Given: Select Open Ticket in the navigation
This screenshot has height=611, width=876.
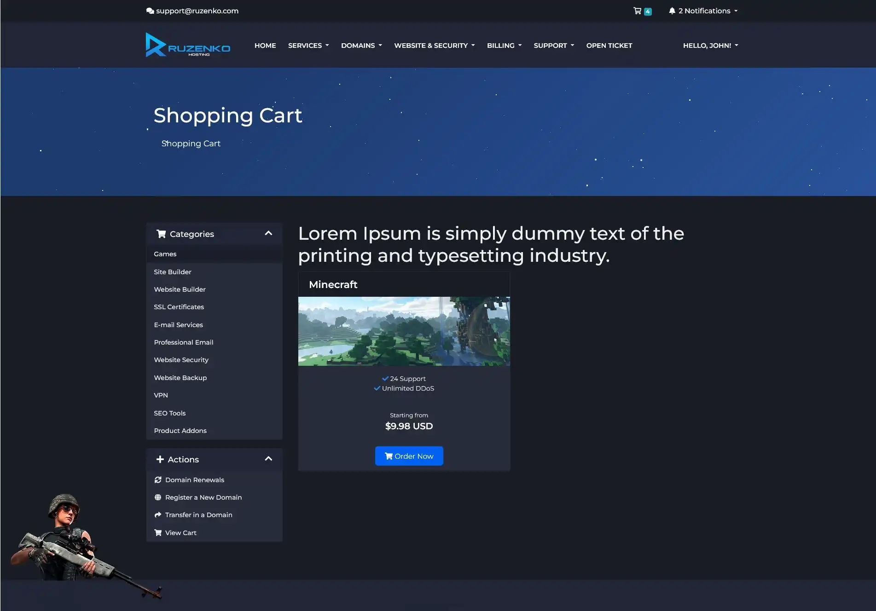Looking at the screenshot, I should 609,46.
